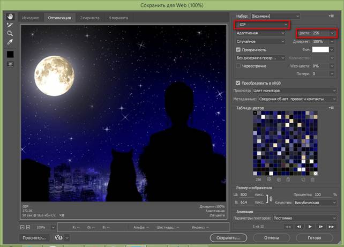344x247 pixels.
Task: Select the Eyedropper tool
Action: coord(10,42)
